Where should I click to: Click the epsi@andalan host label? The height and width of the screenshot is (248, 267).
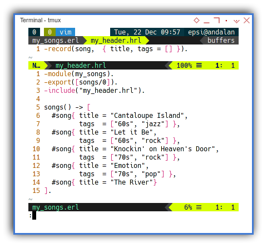pyautogui.click(x=211, y=32)
